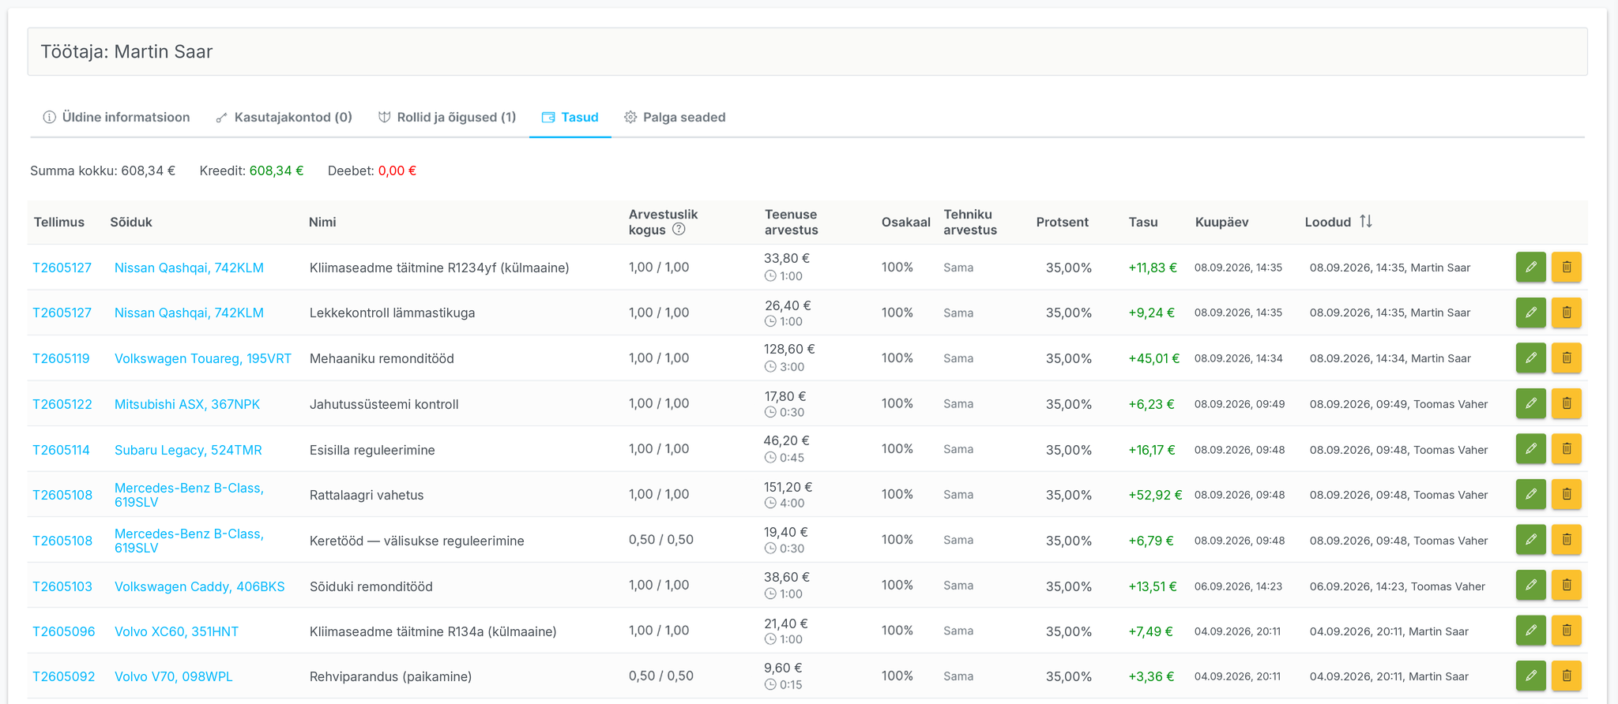Open order T2605108 in Keretööd row
Screen dimensions: 1618x704
[x=62, y=541]
